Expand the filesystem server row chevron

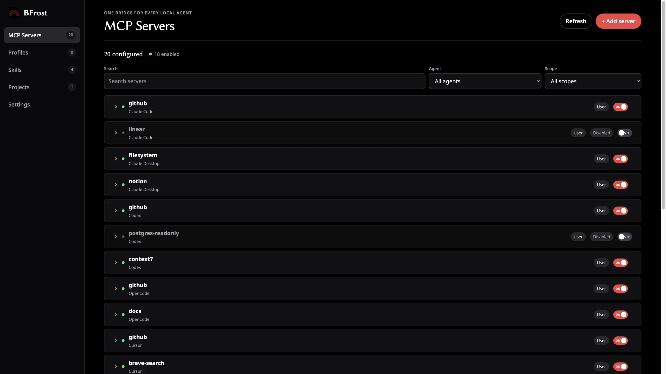pos(116,159)
